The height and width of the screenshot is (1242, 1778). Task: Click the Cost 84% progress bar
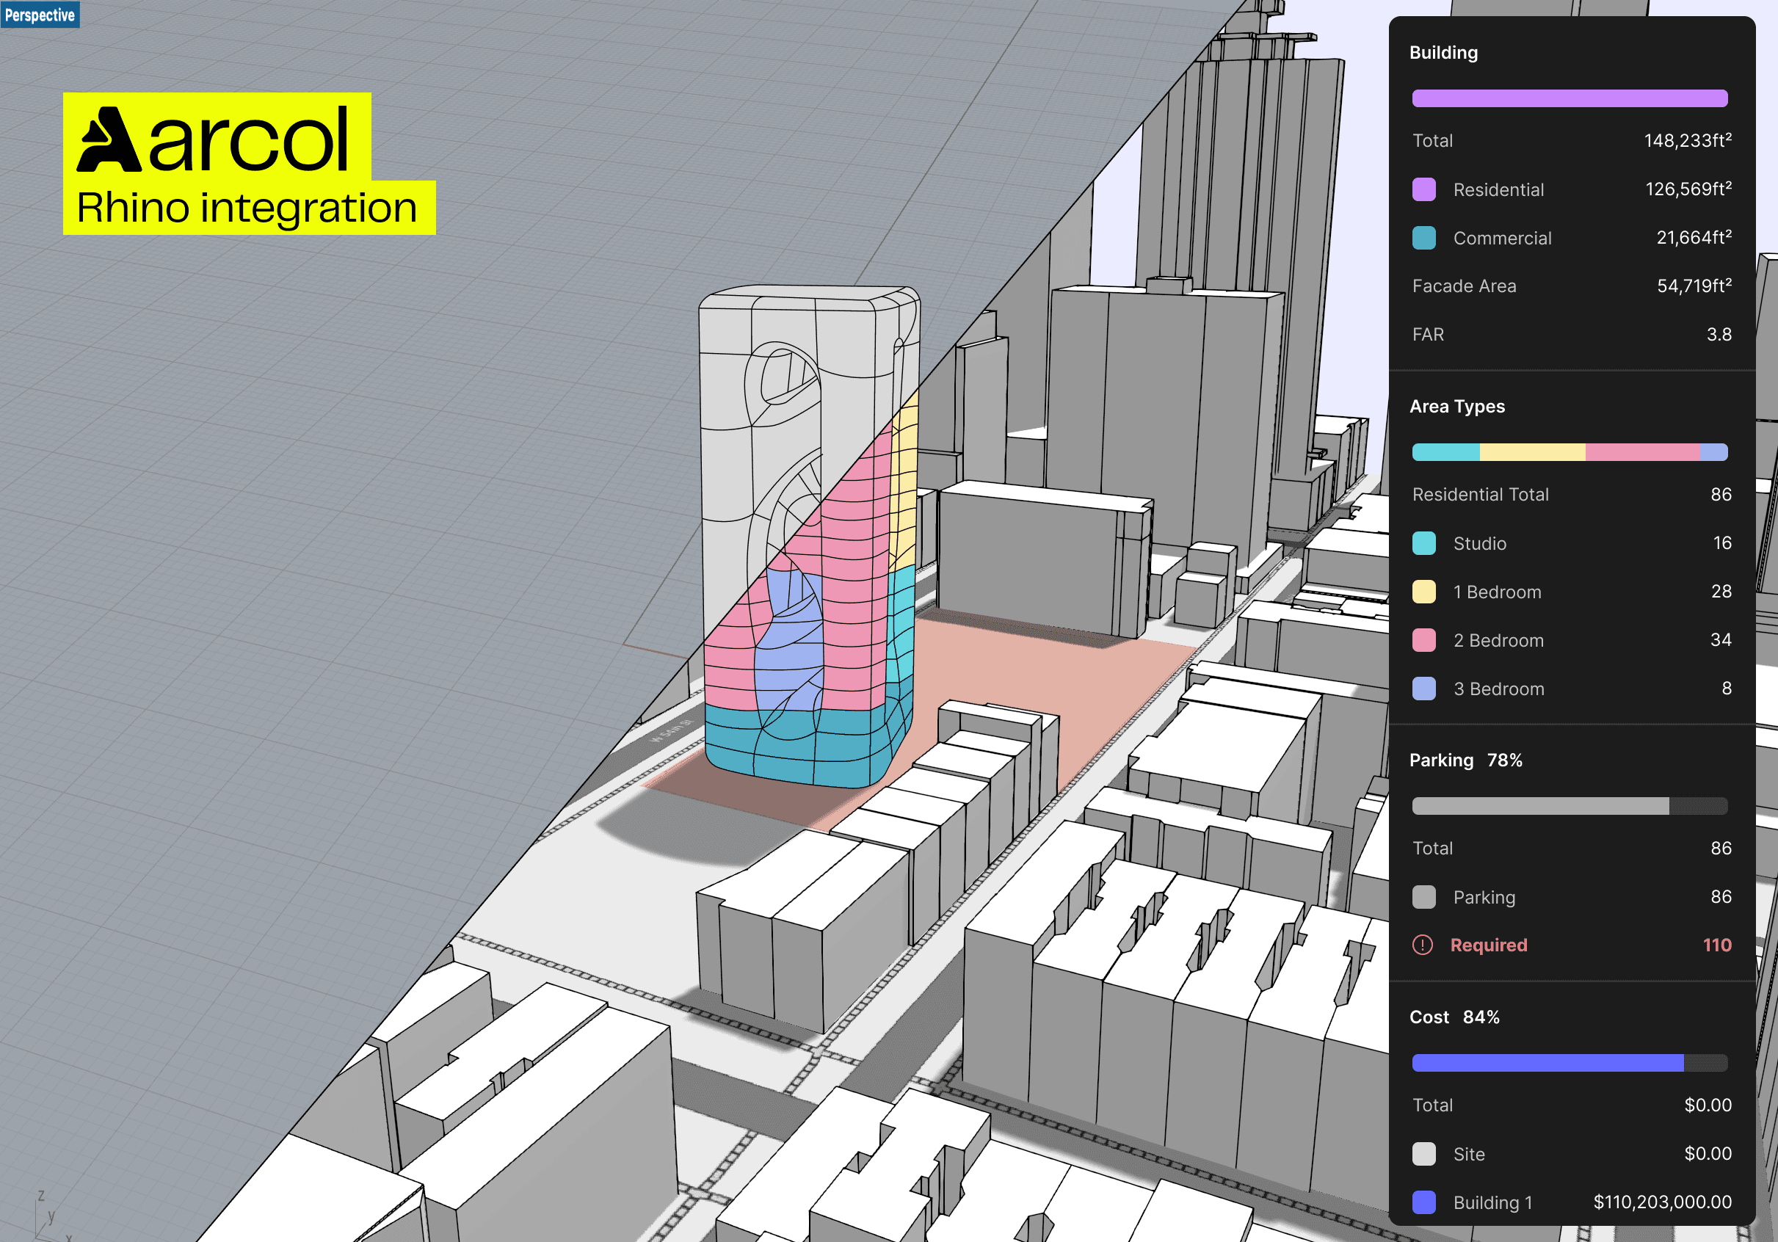point(1569,1062)
